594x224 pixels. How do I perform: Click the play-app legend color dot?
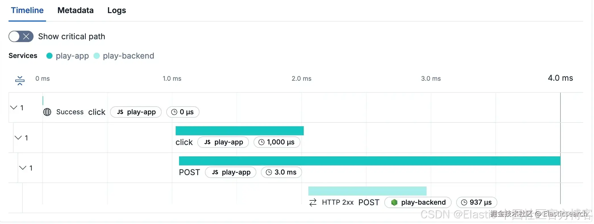[49, 56]
